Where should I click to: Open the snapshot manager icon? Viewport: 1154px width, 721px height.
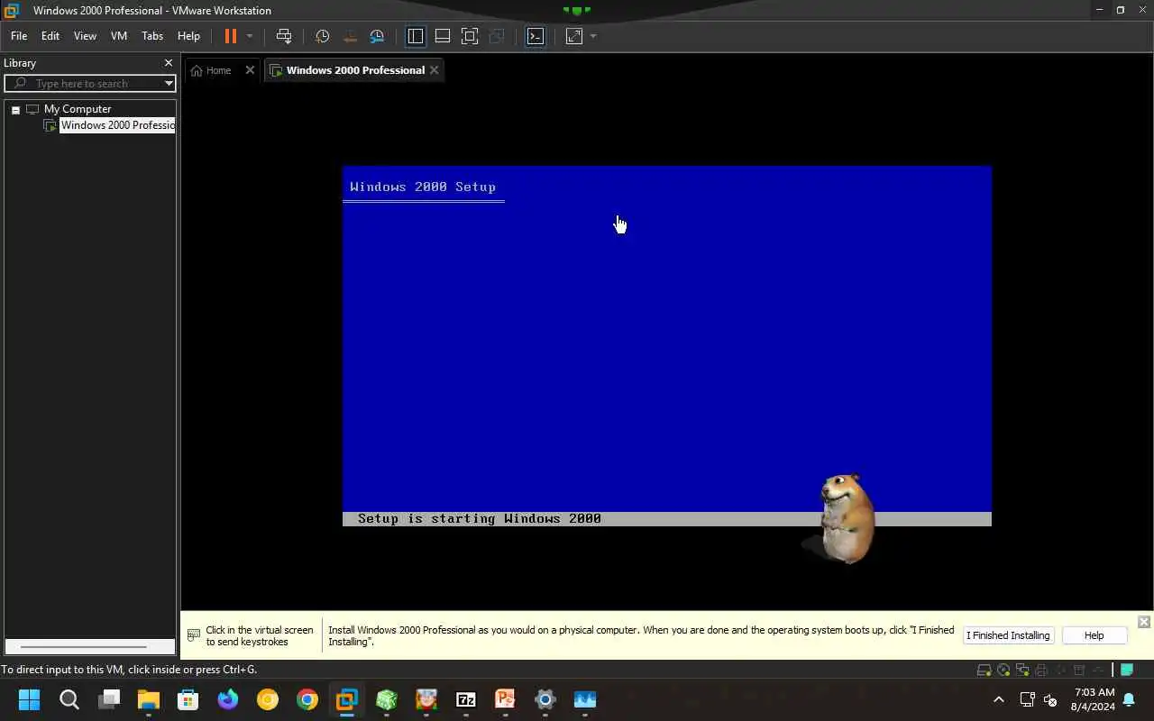pyautogui.click(x=377, y=36)
